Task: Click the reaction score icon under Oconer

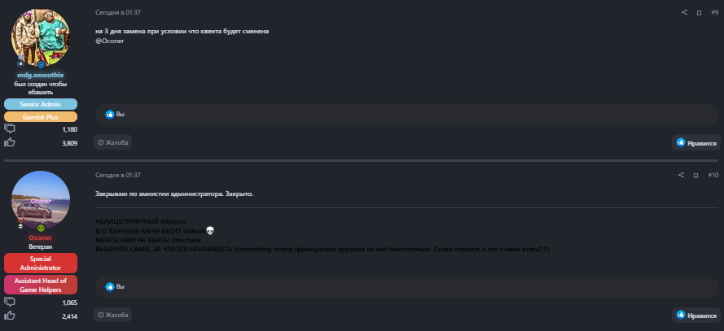Action: 10,316
